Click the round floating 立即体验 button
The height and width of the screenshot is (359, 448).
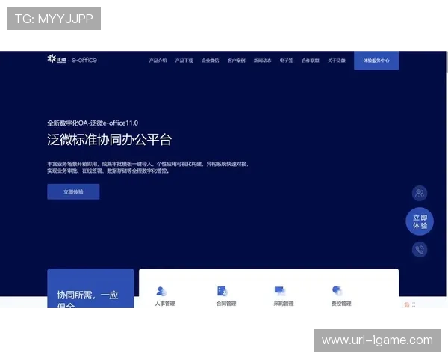pos(420,221)
